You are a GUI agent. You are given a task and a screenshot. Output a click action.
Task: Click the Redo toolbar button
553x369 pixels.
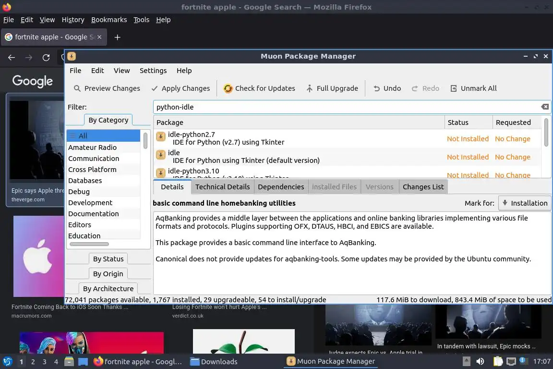coord(425,88)
